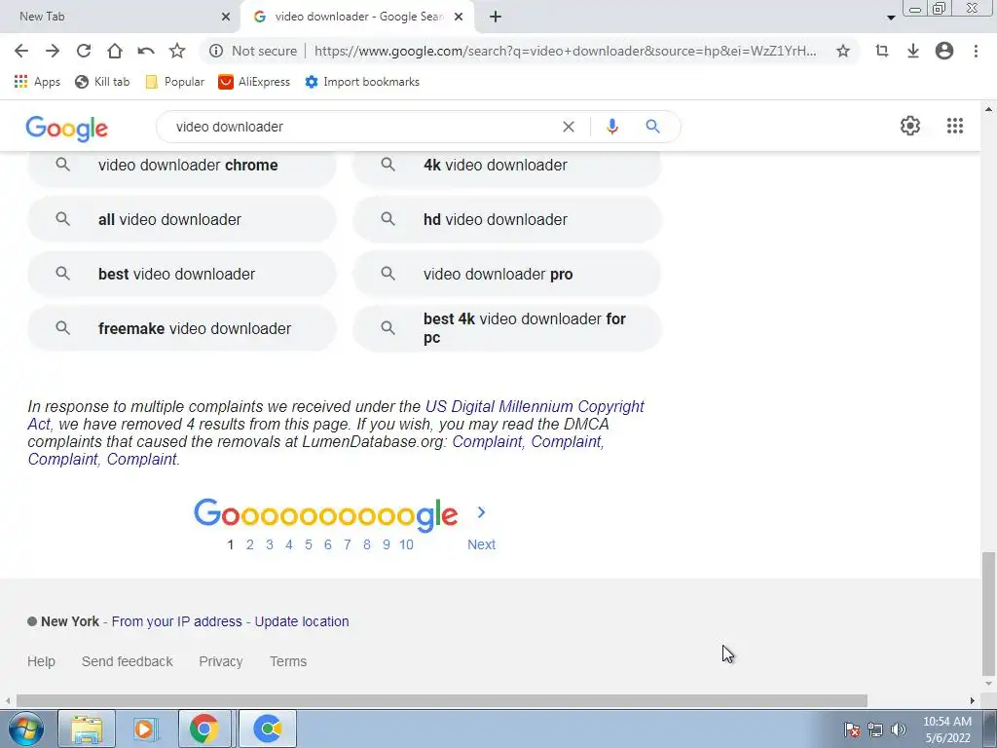Screen dimensions: 997x748
Task: Click the Next results link
Action: 481,545
